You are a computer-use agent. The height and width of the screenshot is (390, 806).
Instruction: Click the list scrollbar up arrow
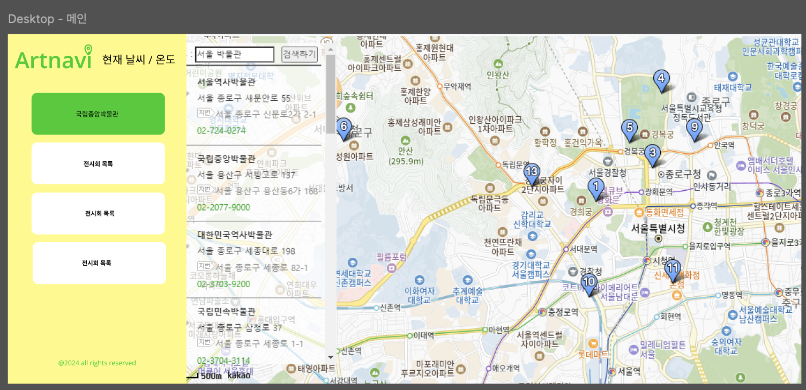click(330, 50)
